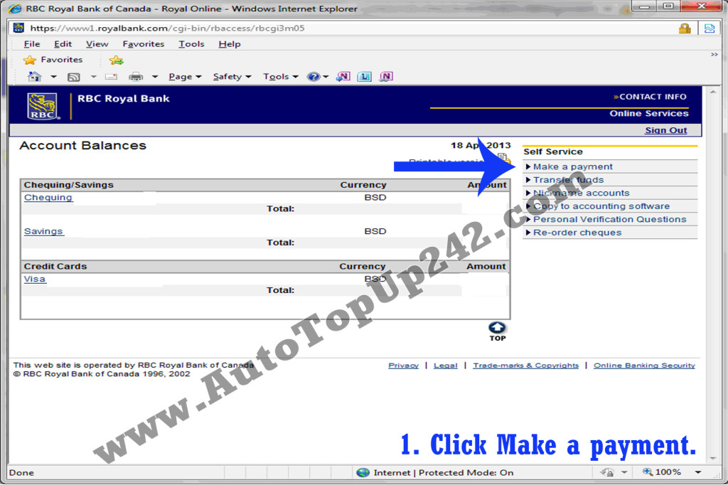Open the Savings account link
Image resolution: width=728 pixels, height=485 pixels.
[43, 231]
